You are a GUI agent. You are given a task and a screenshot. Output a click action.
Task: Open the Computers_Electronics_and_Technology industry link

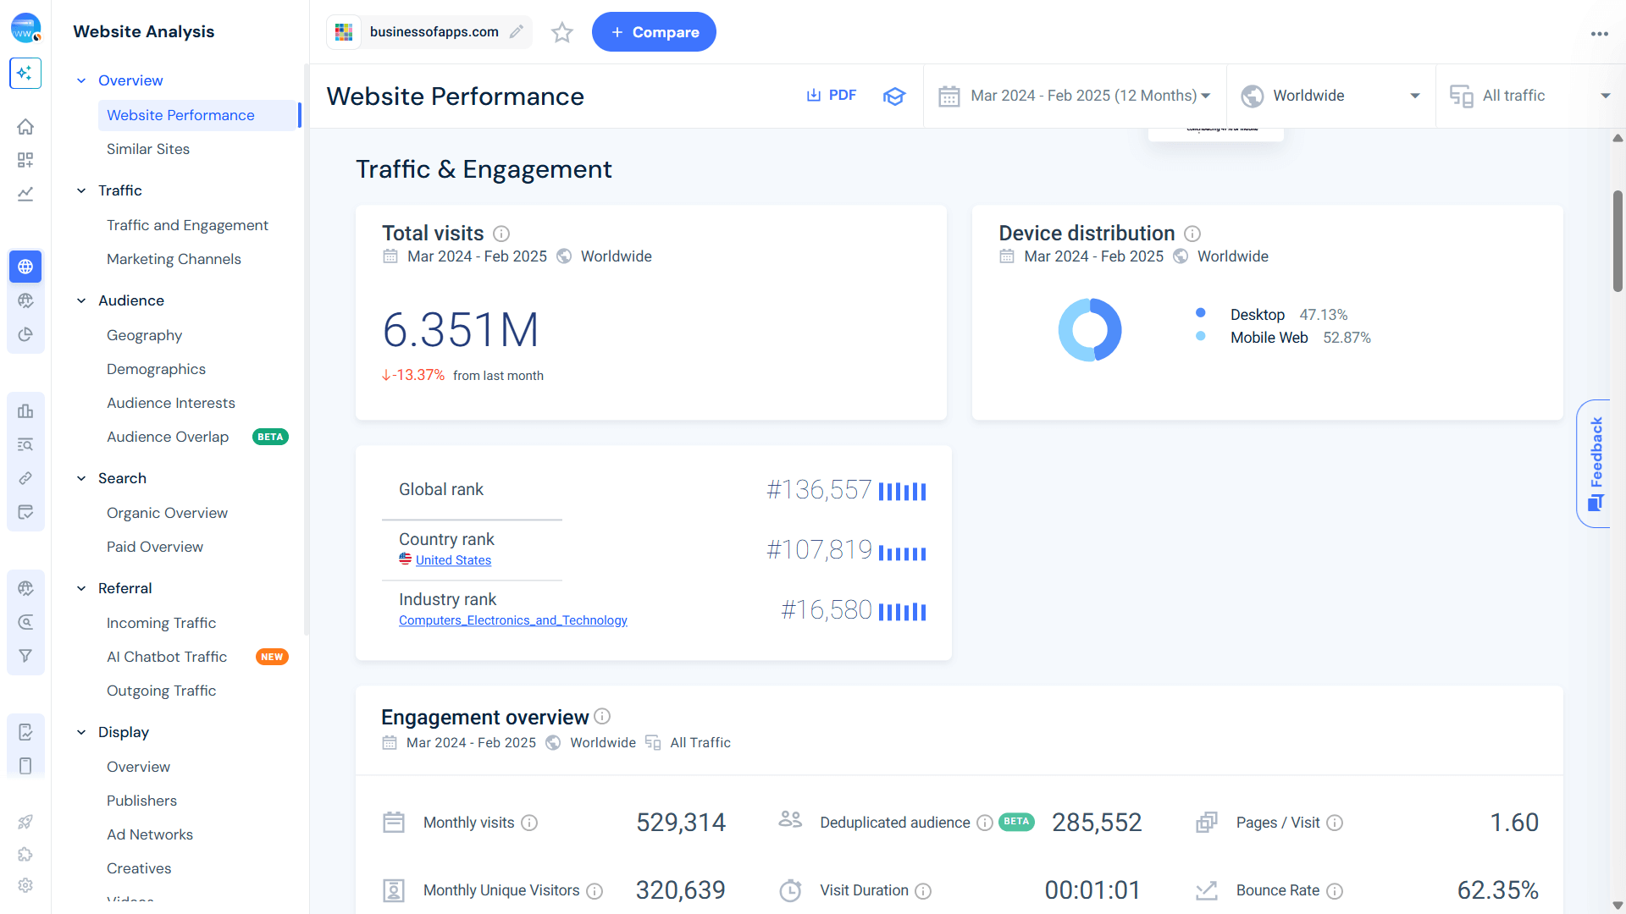click(512, 619)
